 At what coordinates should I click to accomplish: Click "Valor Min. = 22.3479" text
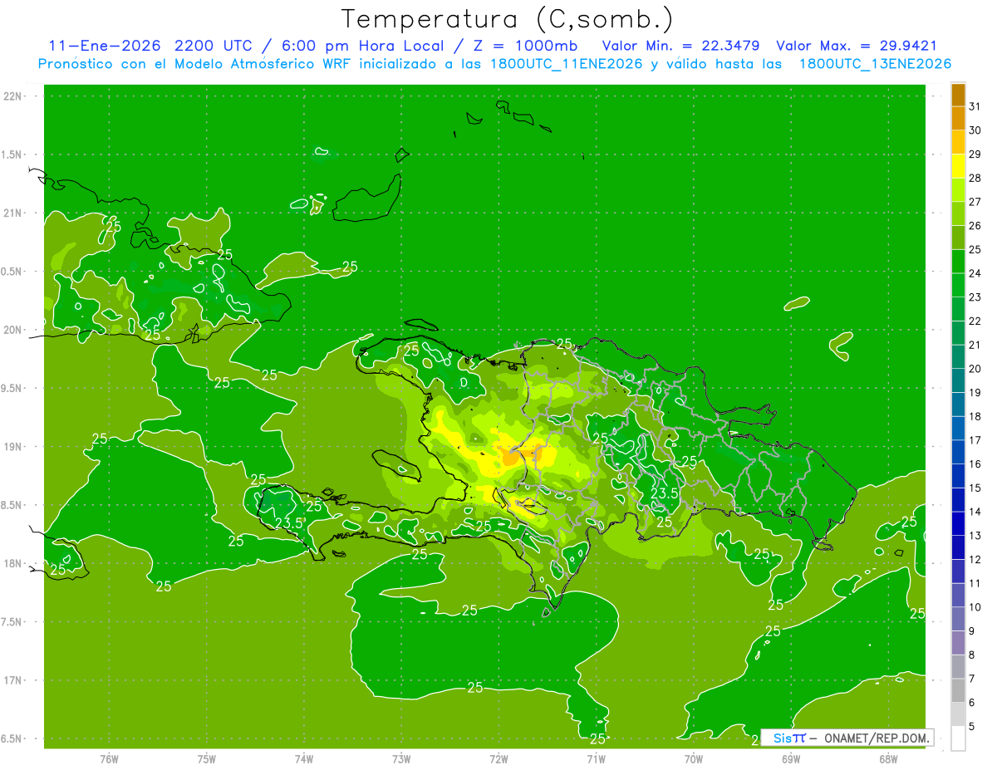pos(680,46)
